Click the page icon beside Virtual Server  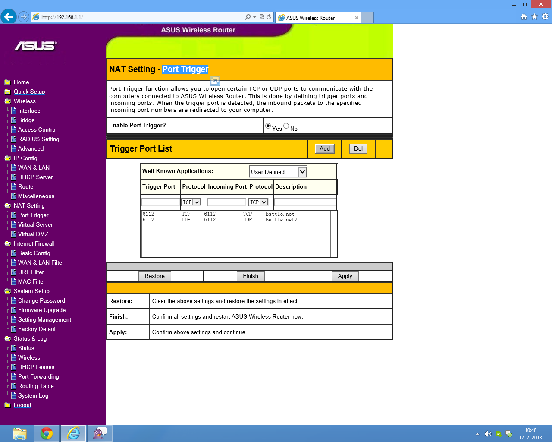(13, 225)
